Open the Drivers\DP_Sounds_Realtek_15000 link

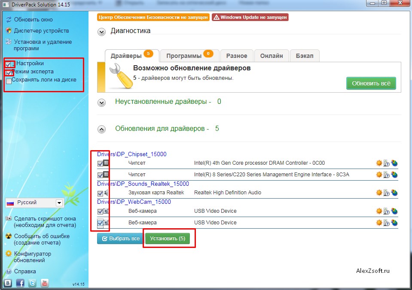(x=143, y=184)
